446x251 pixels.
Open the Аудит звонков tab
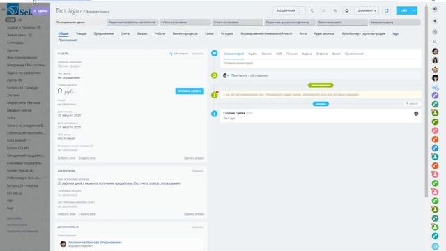pos(324,33)
